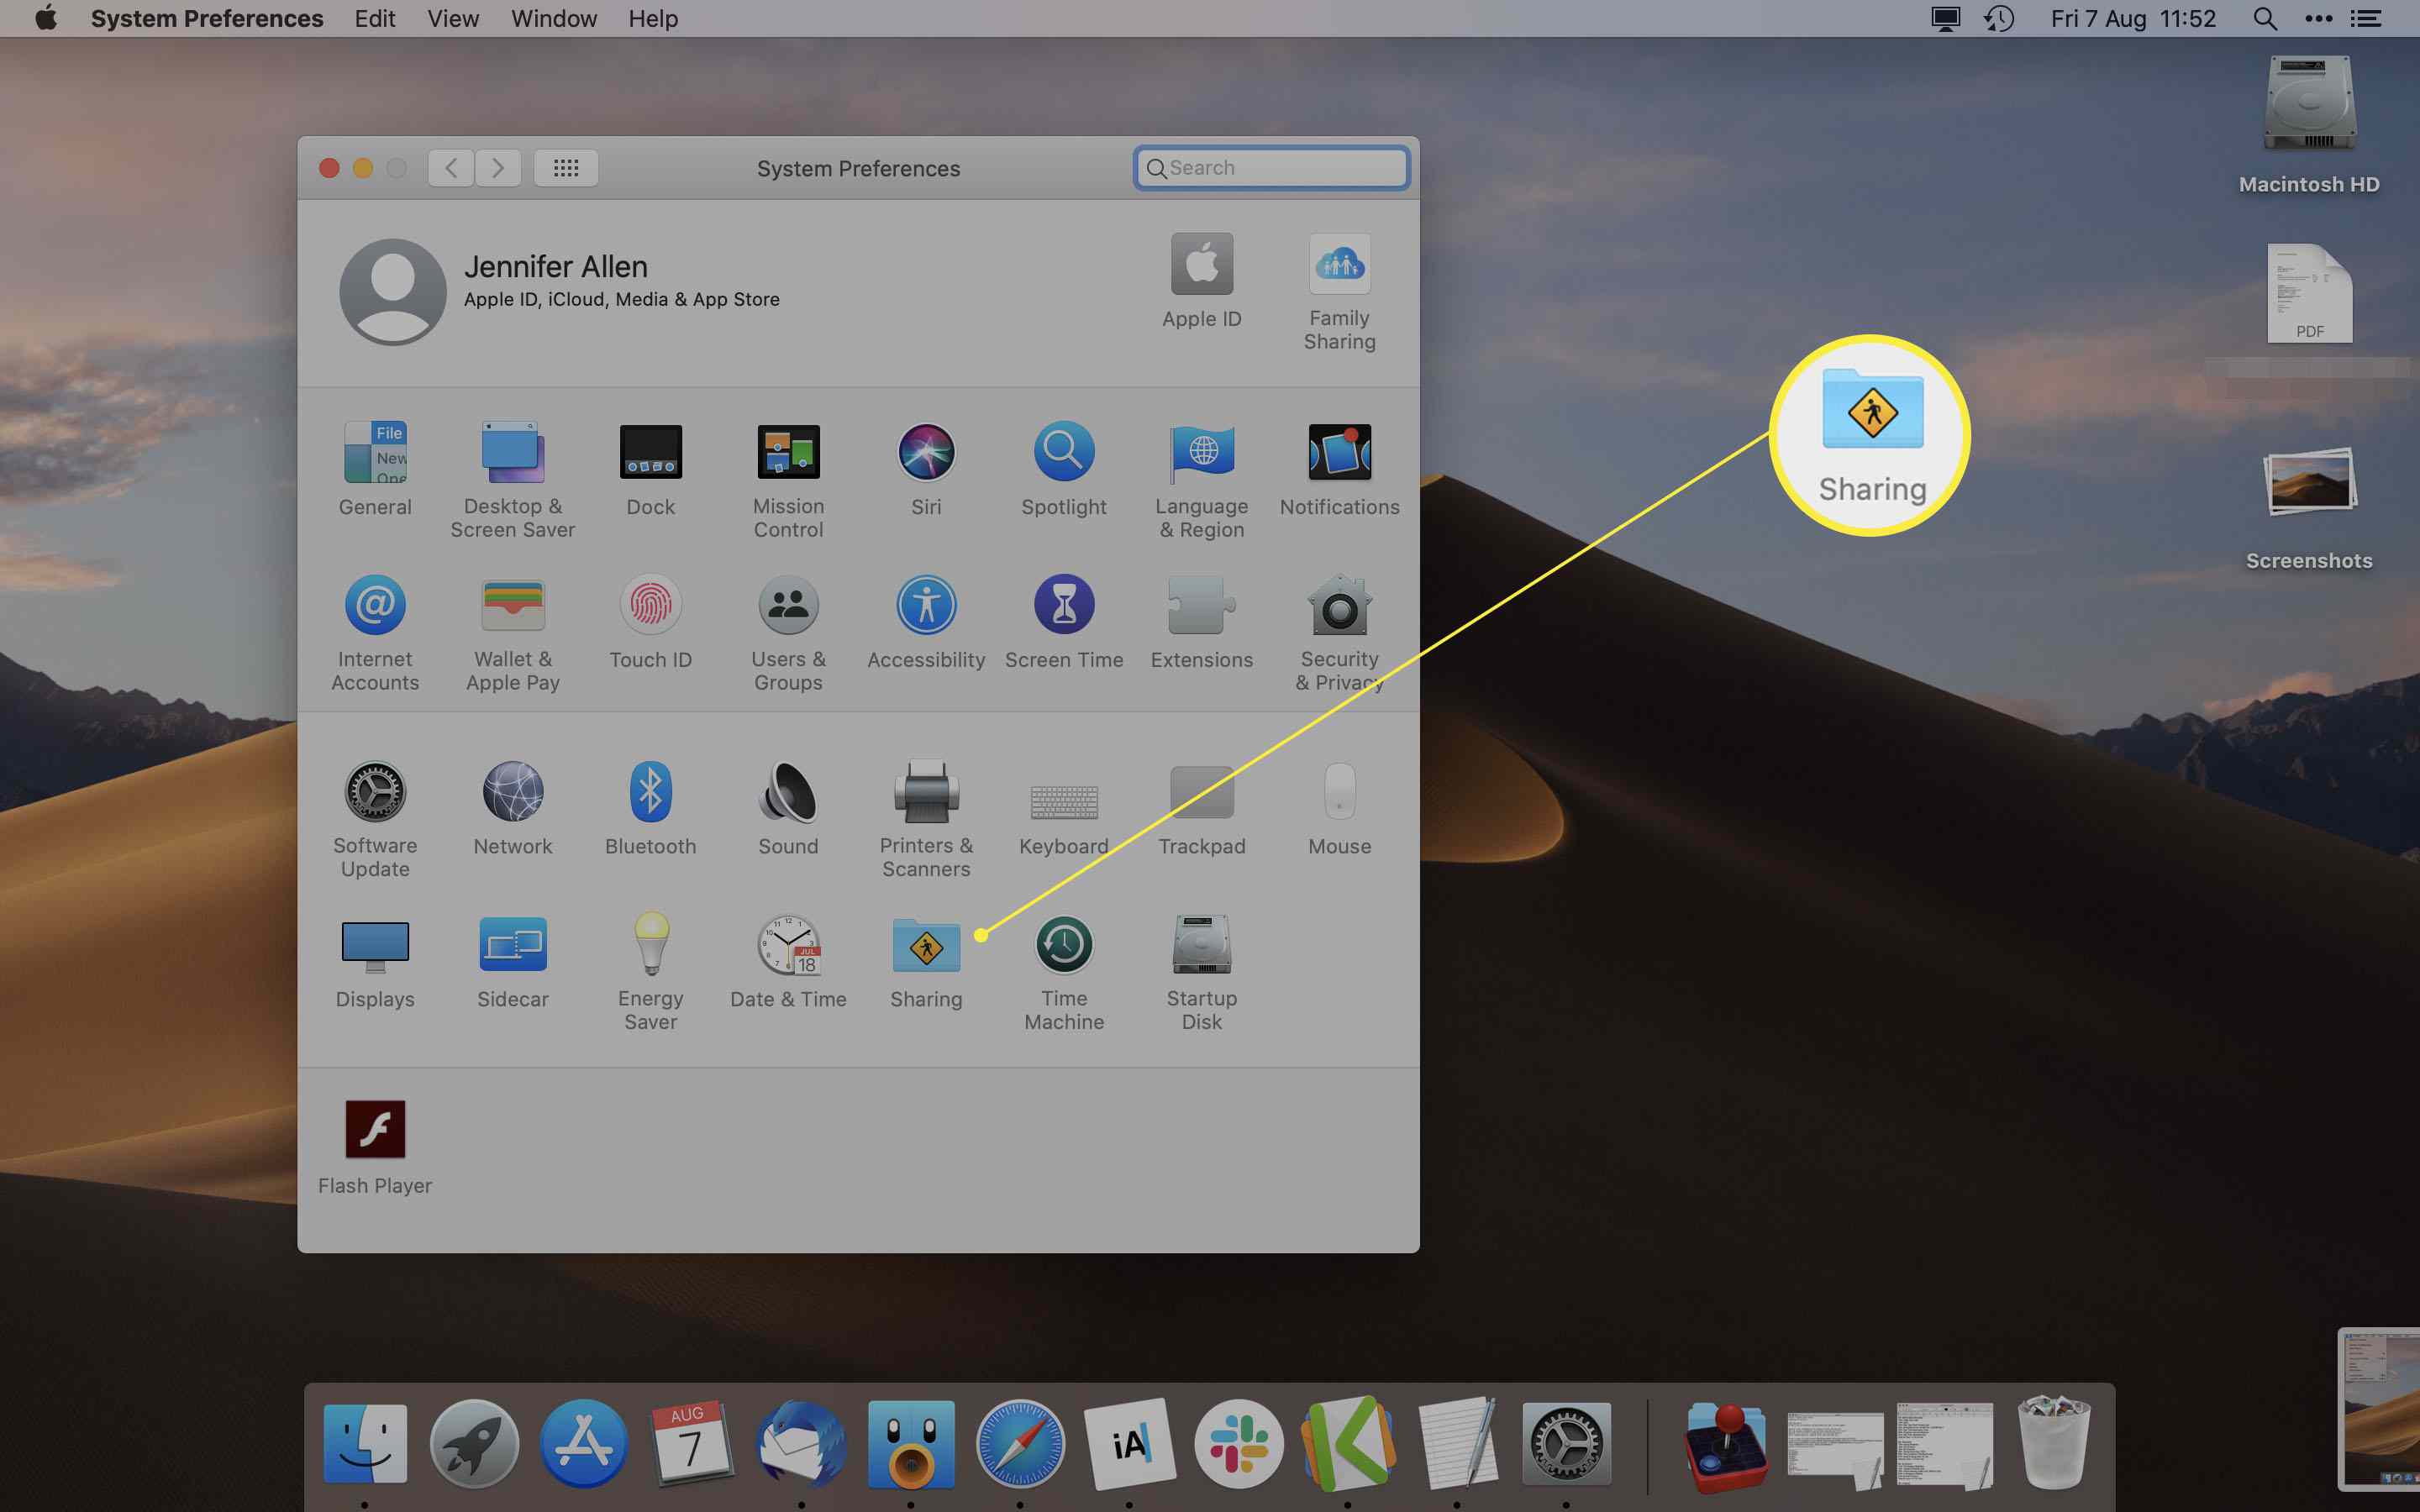Open Time Machine menu bar icon
Viewport: 2420px width, 1512px height.
[1999, 18]
